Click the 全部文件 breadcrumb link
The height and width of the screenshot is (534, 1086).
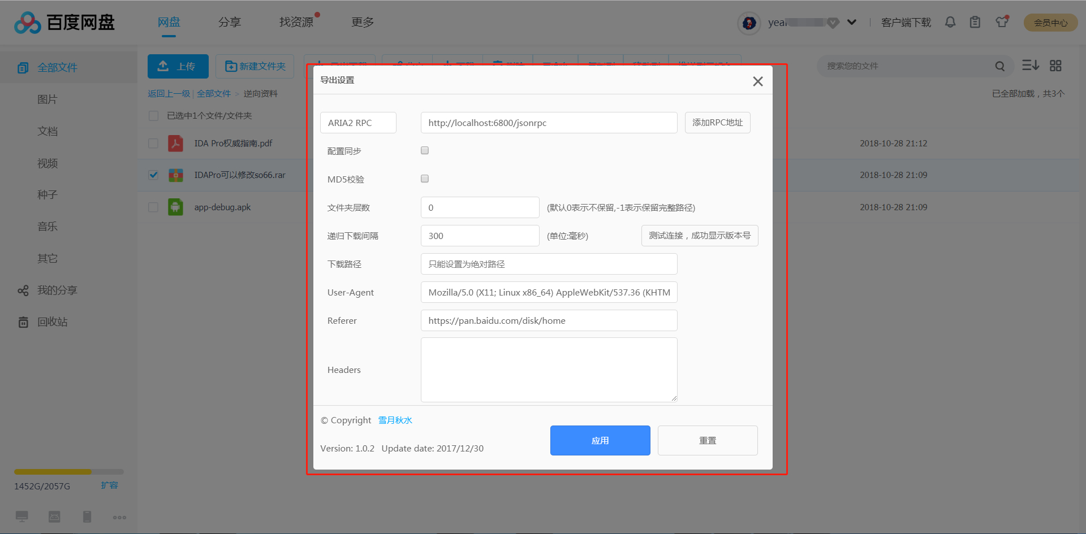pyautogui.click(x=214, y=94)
